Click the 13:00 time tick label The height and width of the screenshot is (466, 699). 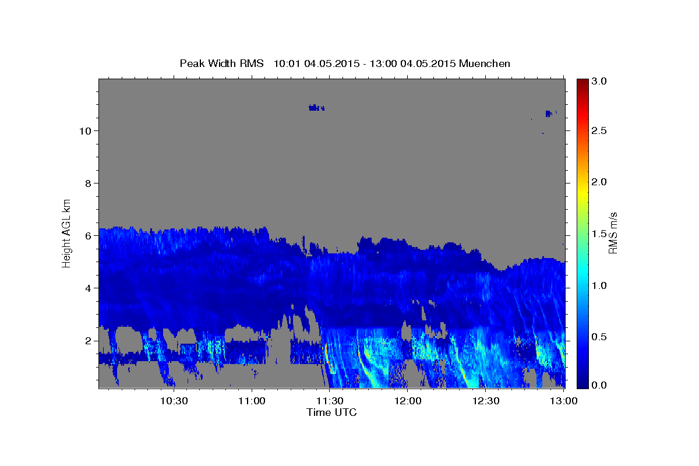point(564,401)
